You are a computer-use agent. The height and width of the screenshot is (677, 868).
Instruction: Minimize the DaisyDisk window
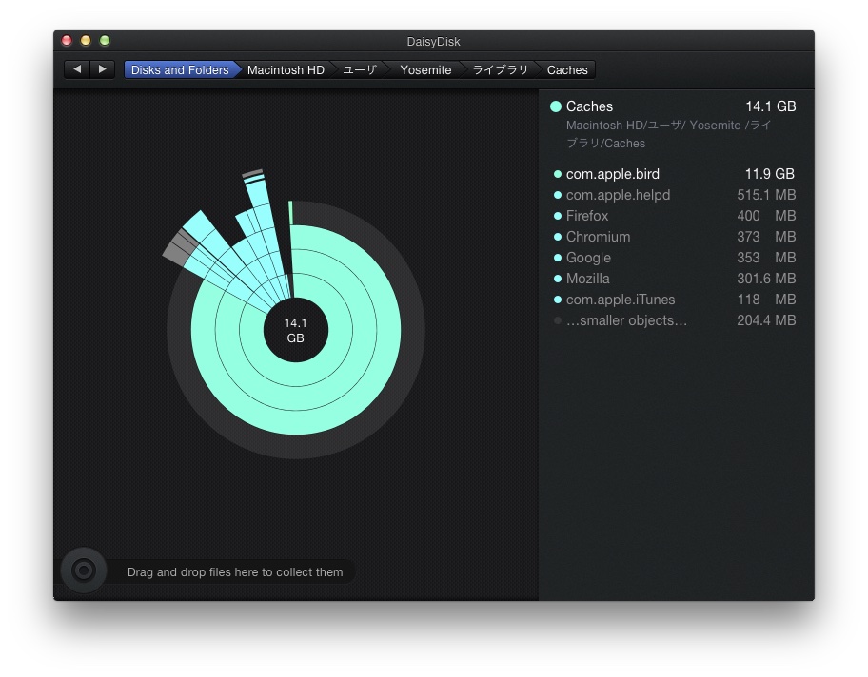point(86,40)
